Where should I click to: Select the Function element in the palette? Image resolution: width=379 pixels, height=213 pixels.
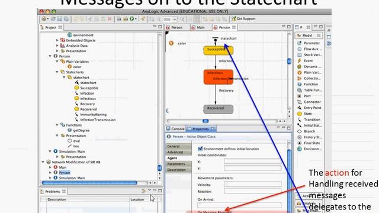coord(308,84)
